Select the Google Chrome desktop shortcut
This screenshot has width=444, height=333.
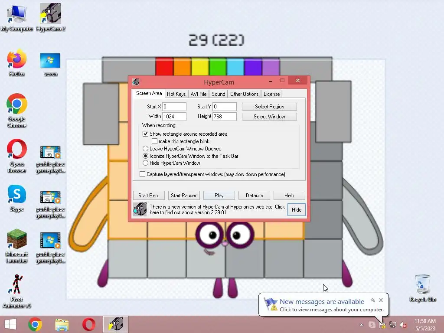tap(17, 111)
